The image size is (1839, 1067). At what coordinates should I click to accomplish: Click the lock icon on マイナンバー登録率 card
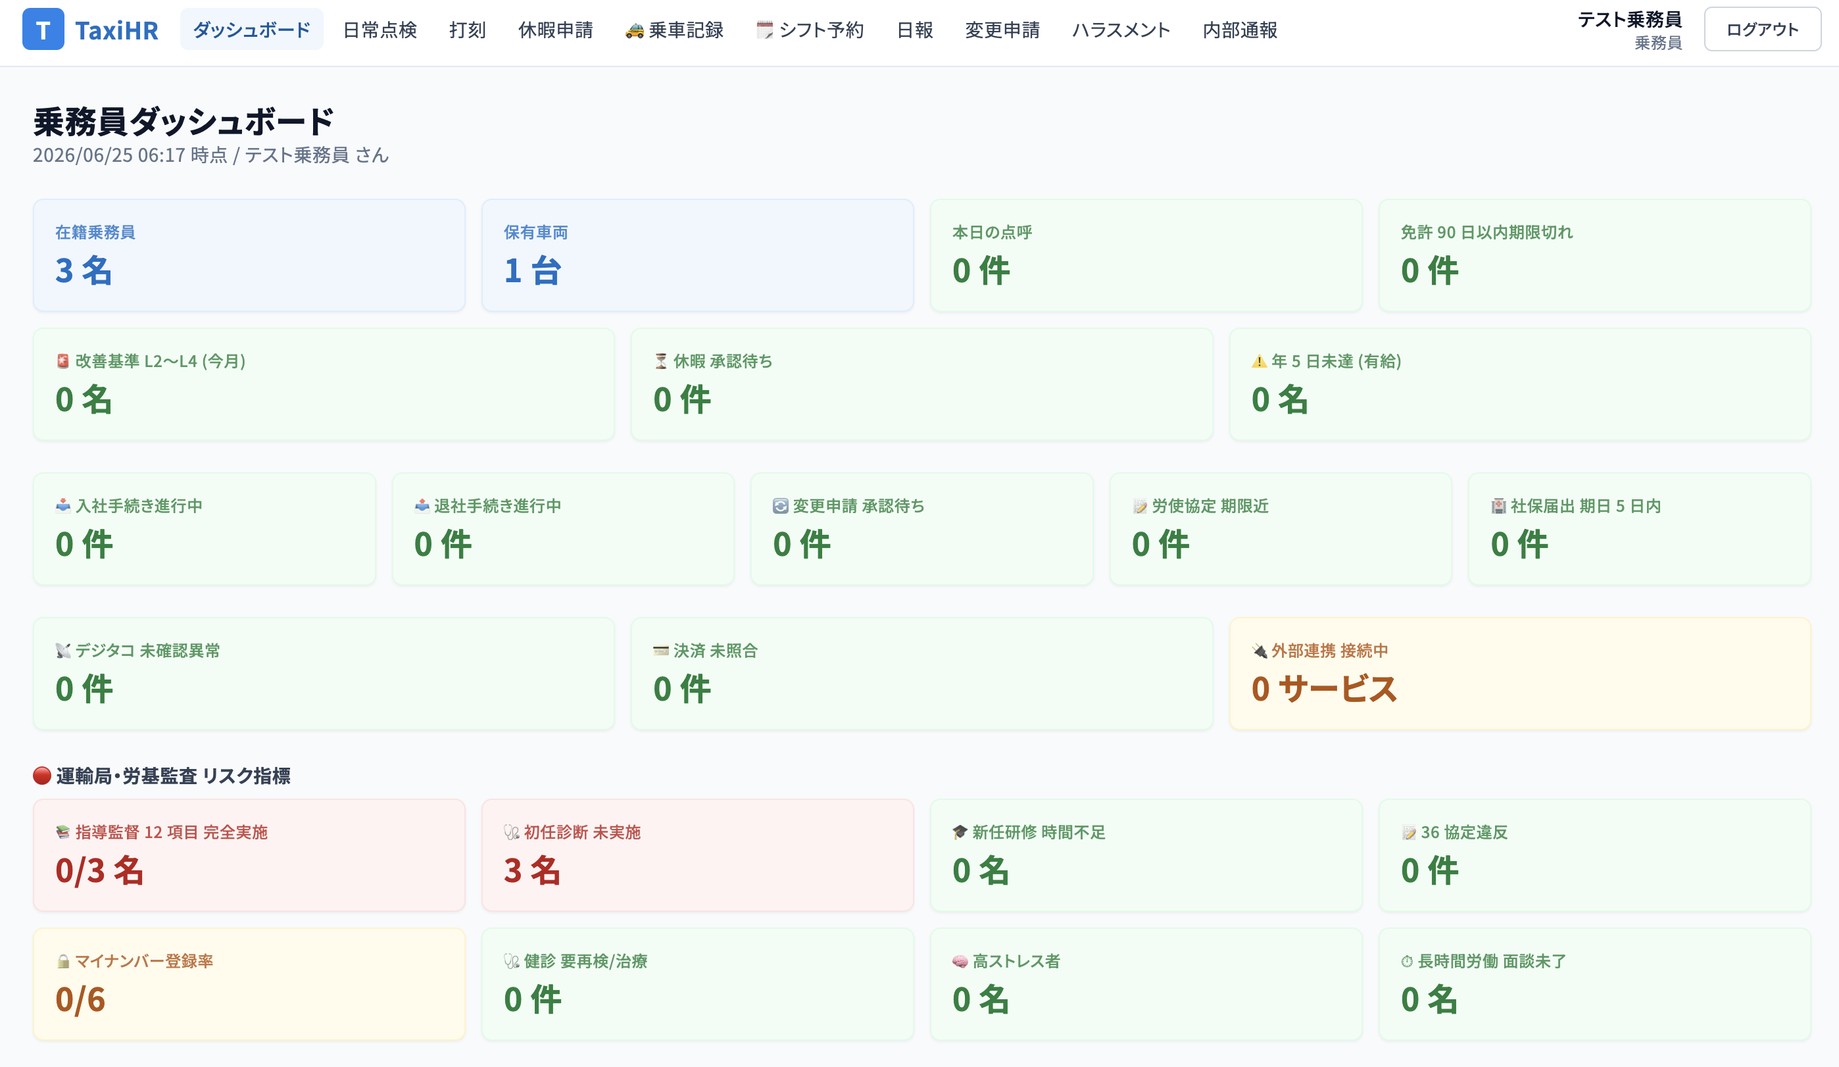[x=62, y=960]
